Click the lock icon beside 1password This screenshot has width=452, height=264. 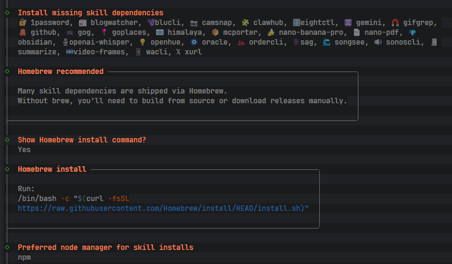[x=22, y=22]
